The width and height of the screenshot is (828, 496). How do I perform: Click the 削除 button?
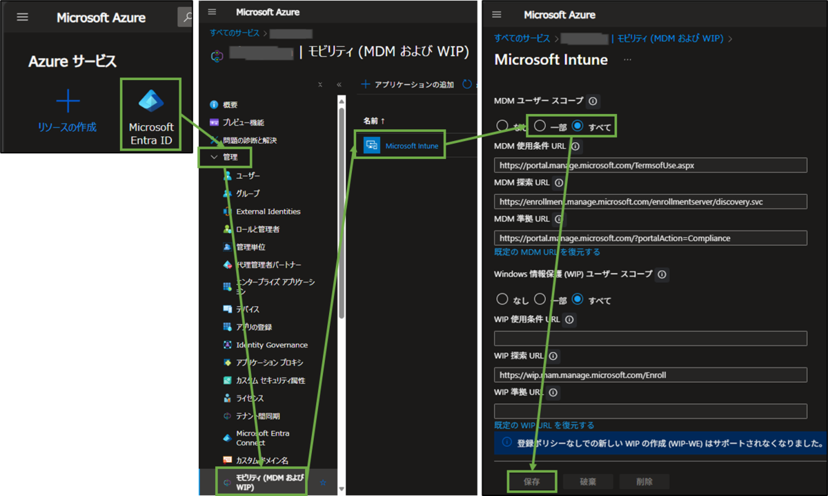point(644,481)
